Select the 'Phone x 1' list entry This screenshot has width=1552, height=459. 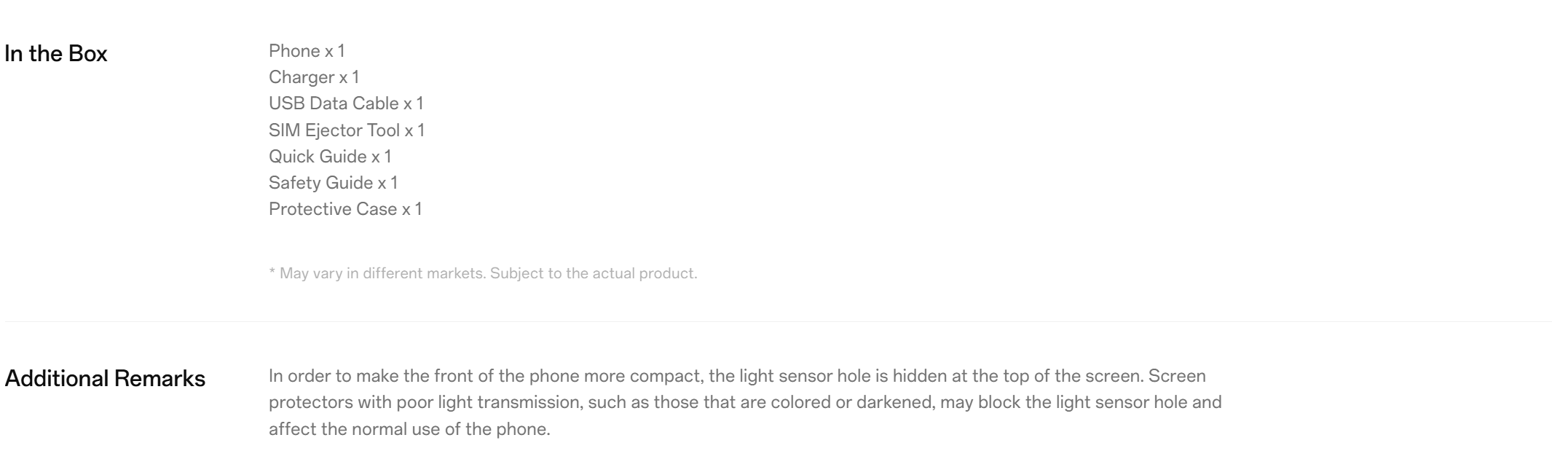307,51
